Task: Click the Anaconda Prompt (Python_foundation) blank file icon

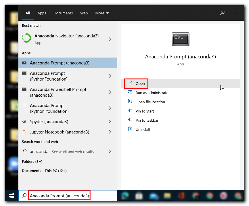Action: [x=24, y=105]
